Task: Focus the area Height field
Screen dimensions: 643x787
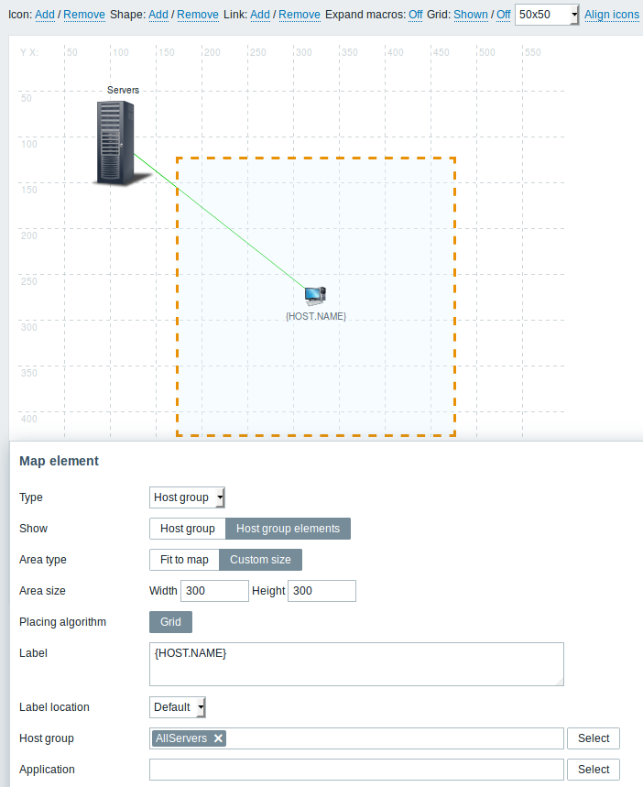Action: point(321,591)
